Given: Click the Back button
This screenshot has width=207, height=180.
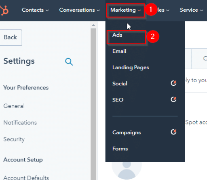Looking at the screenshot, I should (x=11, y=37).
